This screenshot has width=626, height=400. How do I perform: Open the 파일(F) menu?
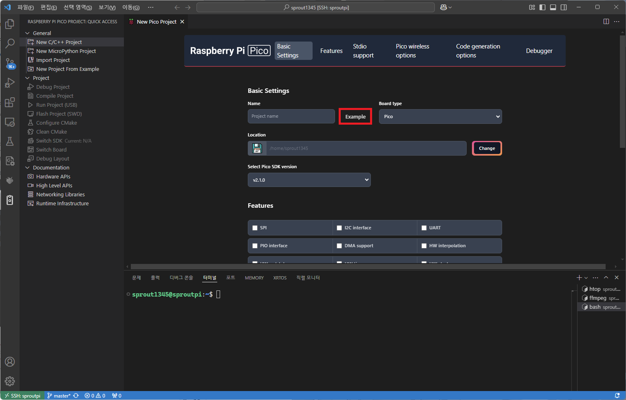(25, 7)
